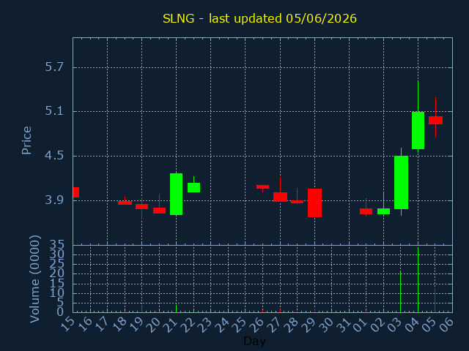469x351 pixels.
Task: Click the day label 17 on the axis
Action: click(x=104, y=325)
